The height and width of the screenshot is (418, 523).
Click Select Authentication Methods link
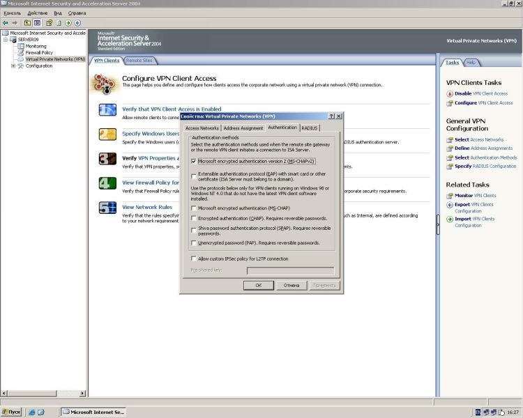(x=485, y=157)
